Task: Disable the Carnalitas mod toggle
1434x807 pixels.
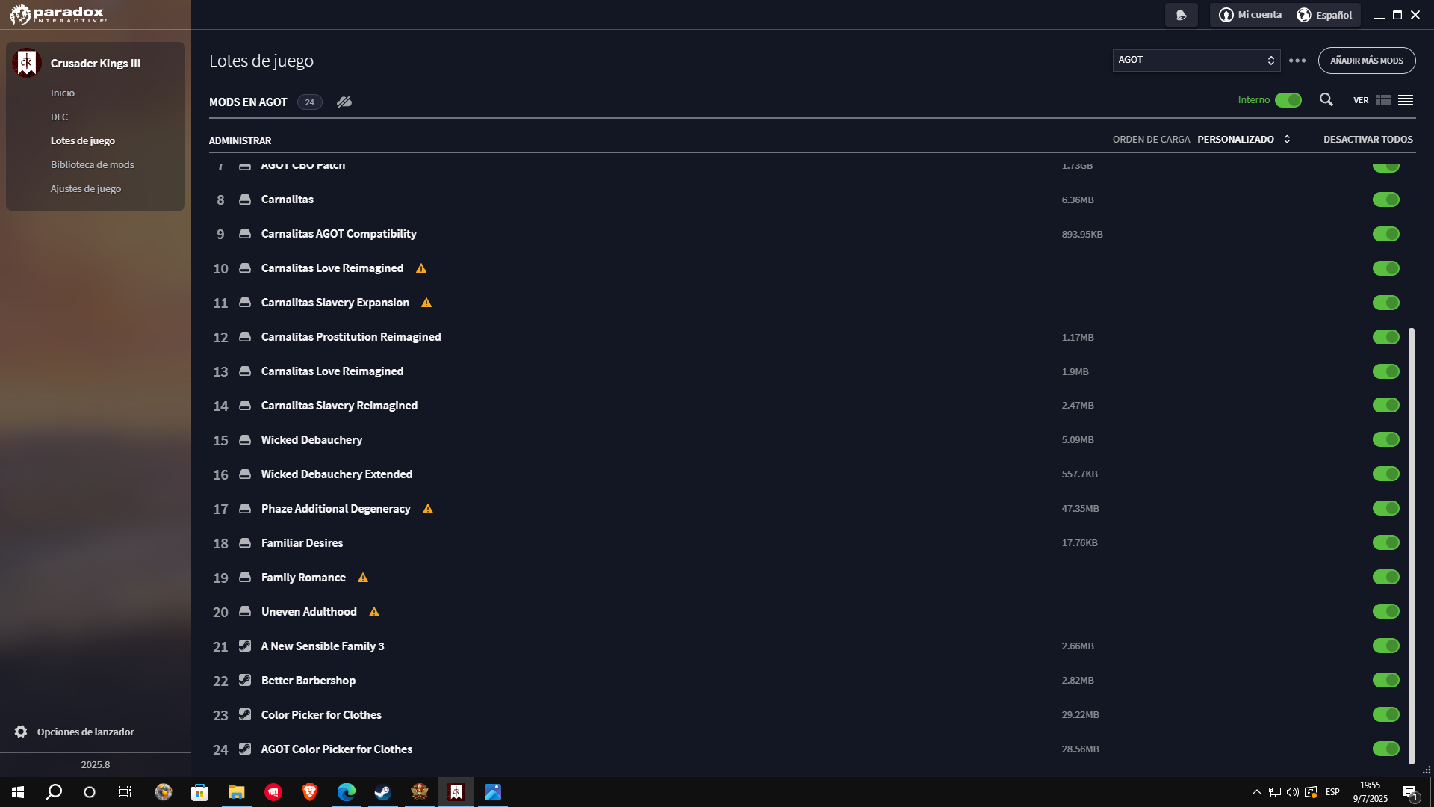Action: pyautogui.click(x=1386, y=200)
